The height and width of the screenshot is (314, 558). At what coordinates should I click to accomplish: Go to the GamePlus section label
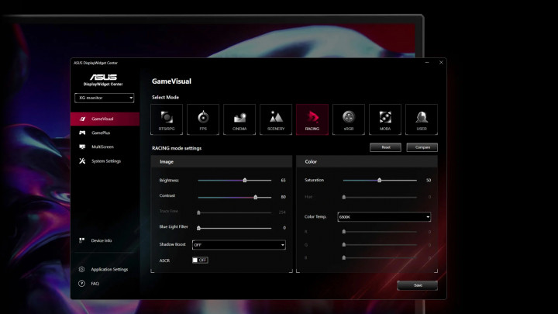pos(101,133)
